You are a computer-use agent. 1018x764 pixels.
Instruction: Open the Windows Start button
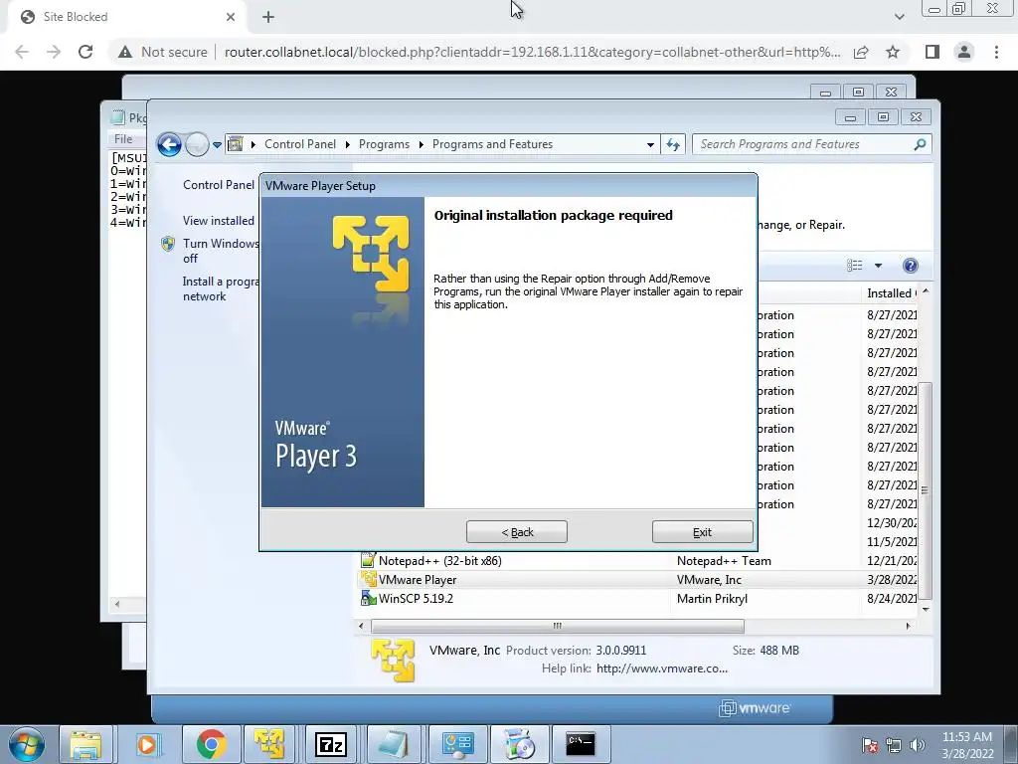27,744
